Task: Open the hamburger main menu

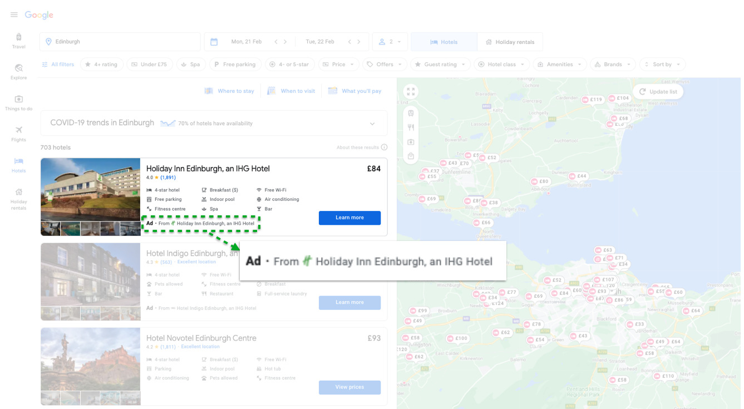Action: [x=14, y=15]
